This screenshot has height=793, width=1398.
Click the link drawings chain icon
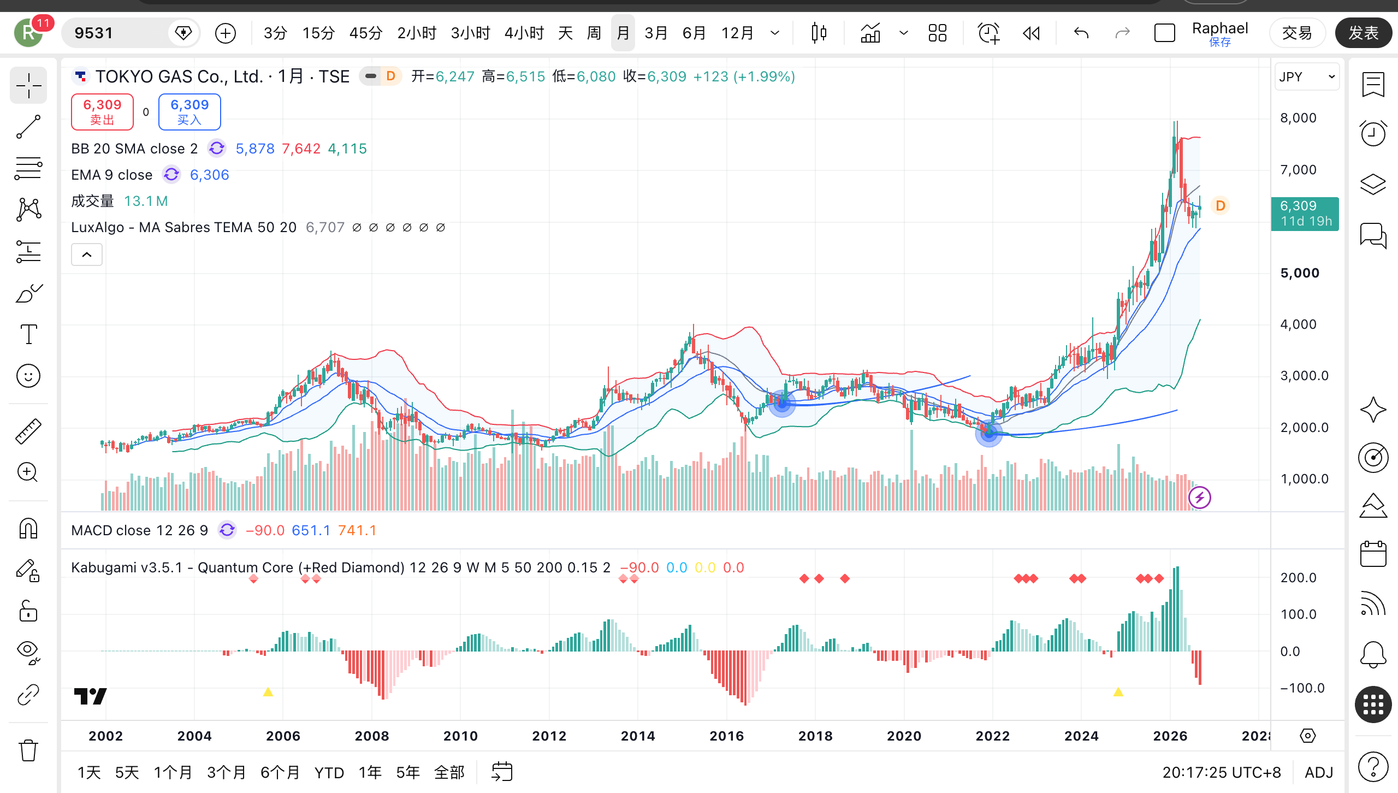point(28,695)
